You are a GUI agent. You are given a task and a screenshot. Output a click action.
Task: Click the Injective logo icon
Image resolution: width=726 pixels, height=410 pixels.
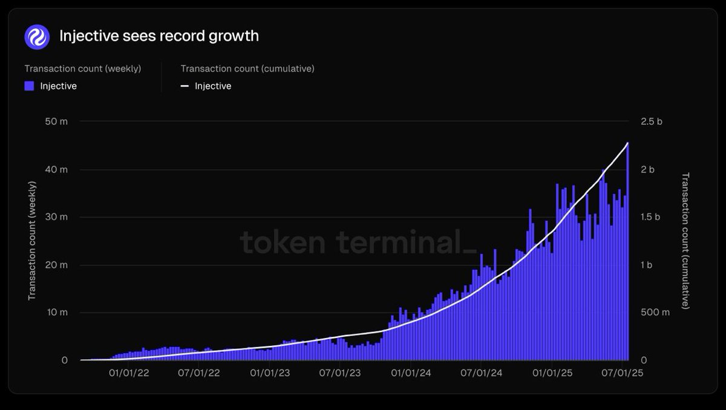coord(37,36)
